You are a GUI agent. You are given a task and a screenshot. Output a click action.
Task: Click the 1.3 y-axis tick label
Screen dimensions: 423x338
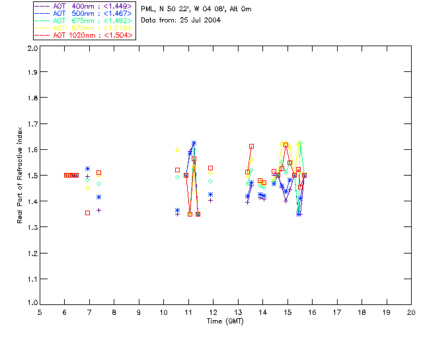[x=32, y=227]
